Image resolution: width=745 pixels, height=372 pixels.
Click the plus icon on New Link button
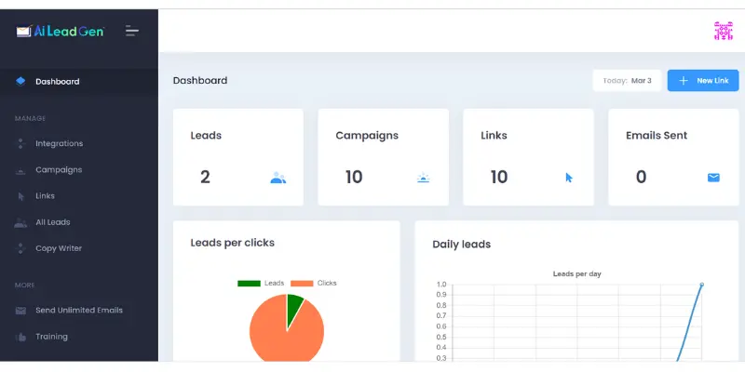point(684,81)
